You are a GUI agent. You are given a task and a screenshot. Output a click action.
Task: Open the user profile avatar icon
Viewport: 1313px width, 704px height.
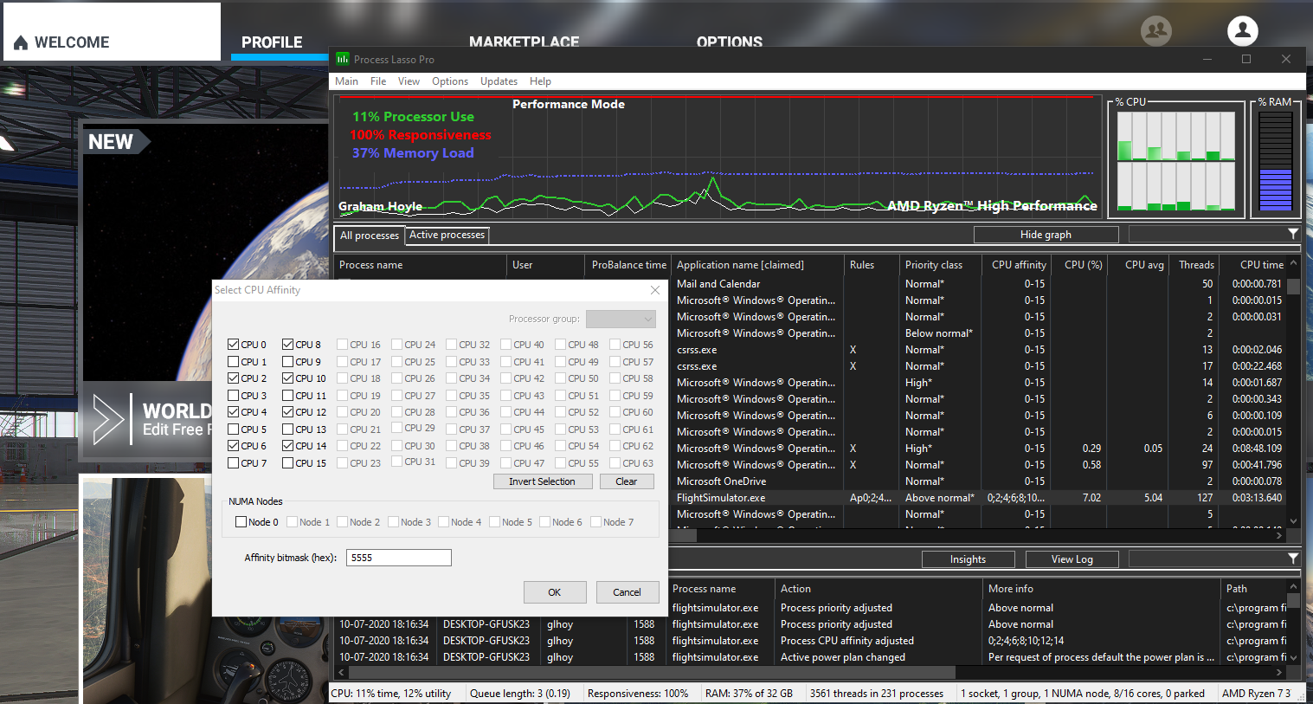pyautogui.click(x=1243, y=30)
